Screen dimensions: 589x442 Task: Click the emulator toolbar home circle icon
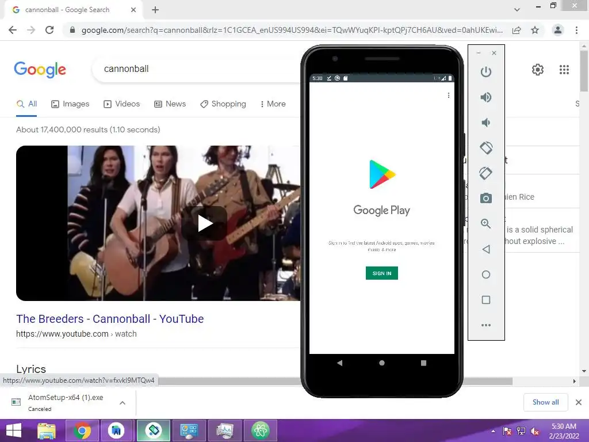(485, 275)
